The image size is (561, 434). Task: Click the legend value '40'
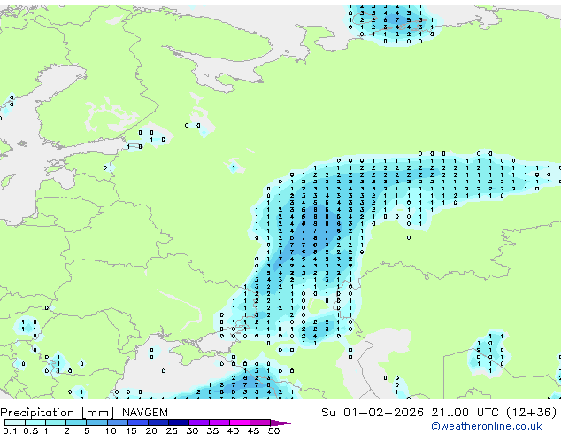(233, 430)
